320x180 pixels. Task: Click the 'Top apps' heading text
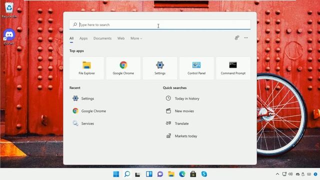[x=76, y=51]
